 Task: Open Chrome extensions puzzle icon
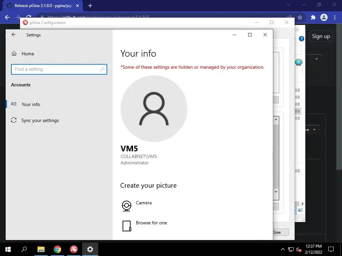point(313,17)
